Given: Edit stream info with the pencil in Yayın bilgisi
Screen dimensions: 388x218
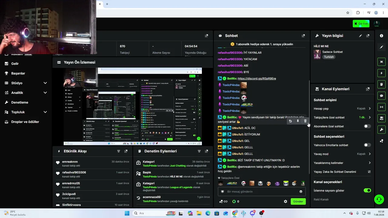Looking at the screenshot, I should click(x=360, y=36).
